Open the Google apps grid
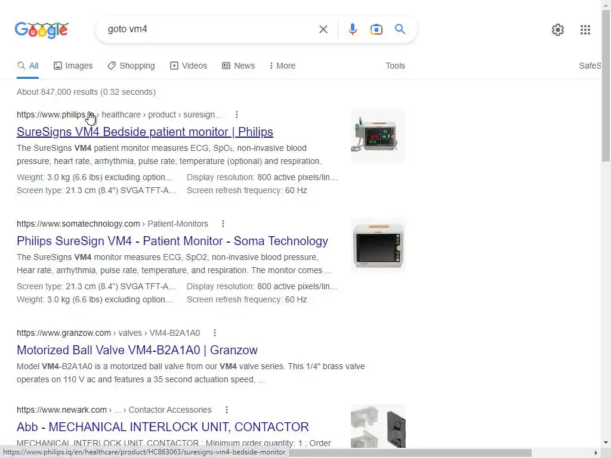Image resolution: width=611 pixels, height=458 pixels. [x=585, y=30]
